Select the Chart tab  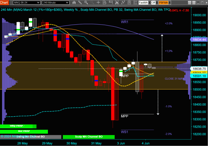coord(4,3)
